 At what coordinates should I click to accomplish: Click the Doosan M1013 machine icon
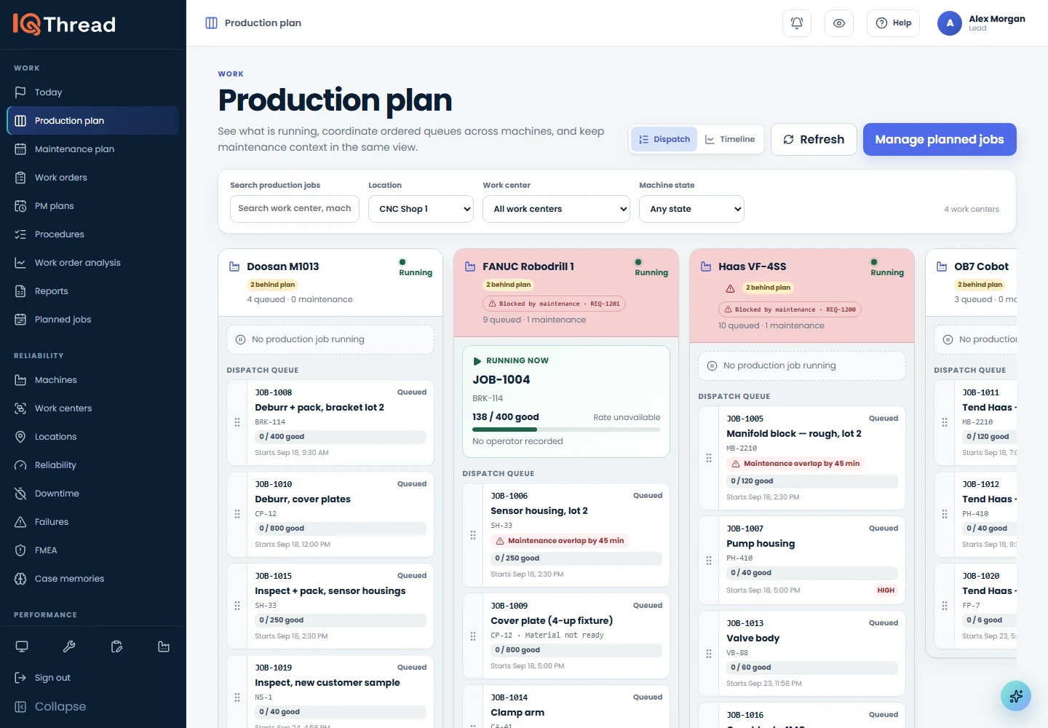[234, 266]
